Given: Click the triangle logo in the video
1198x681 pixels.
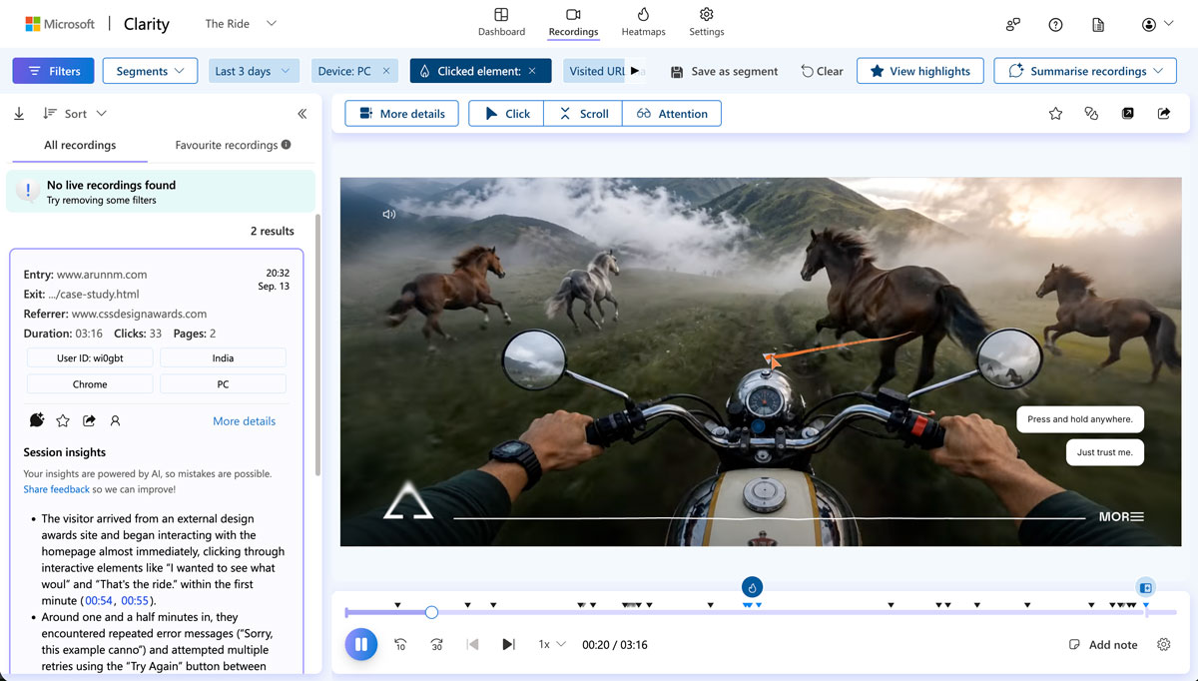Looking at the screenshot, I should [x=408, y=500].
